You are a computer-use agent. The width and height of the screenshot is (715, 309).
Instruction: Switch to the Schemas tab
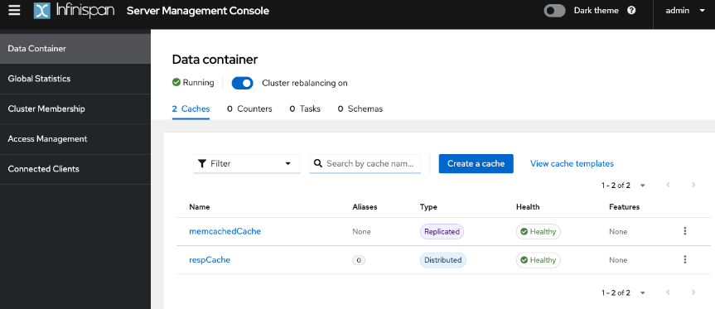360,109
